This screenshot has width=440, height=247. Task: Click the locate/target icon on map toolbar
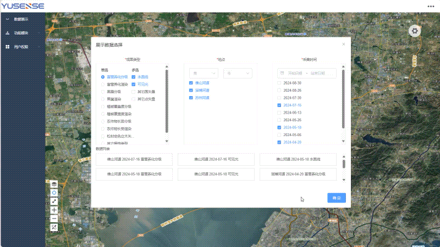54,193
